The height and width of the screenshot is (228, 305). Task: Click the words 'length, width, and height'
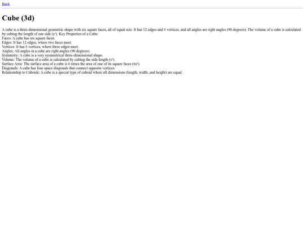(146, 72)
